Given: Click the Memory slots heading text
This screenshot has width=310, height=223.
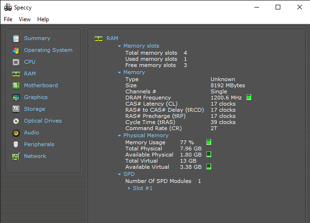Looking at the screenshot, I should (x=141, y=46).
